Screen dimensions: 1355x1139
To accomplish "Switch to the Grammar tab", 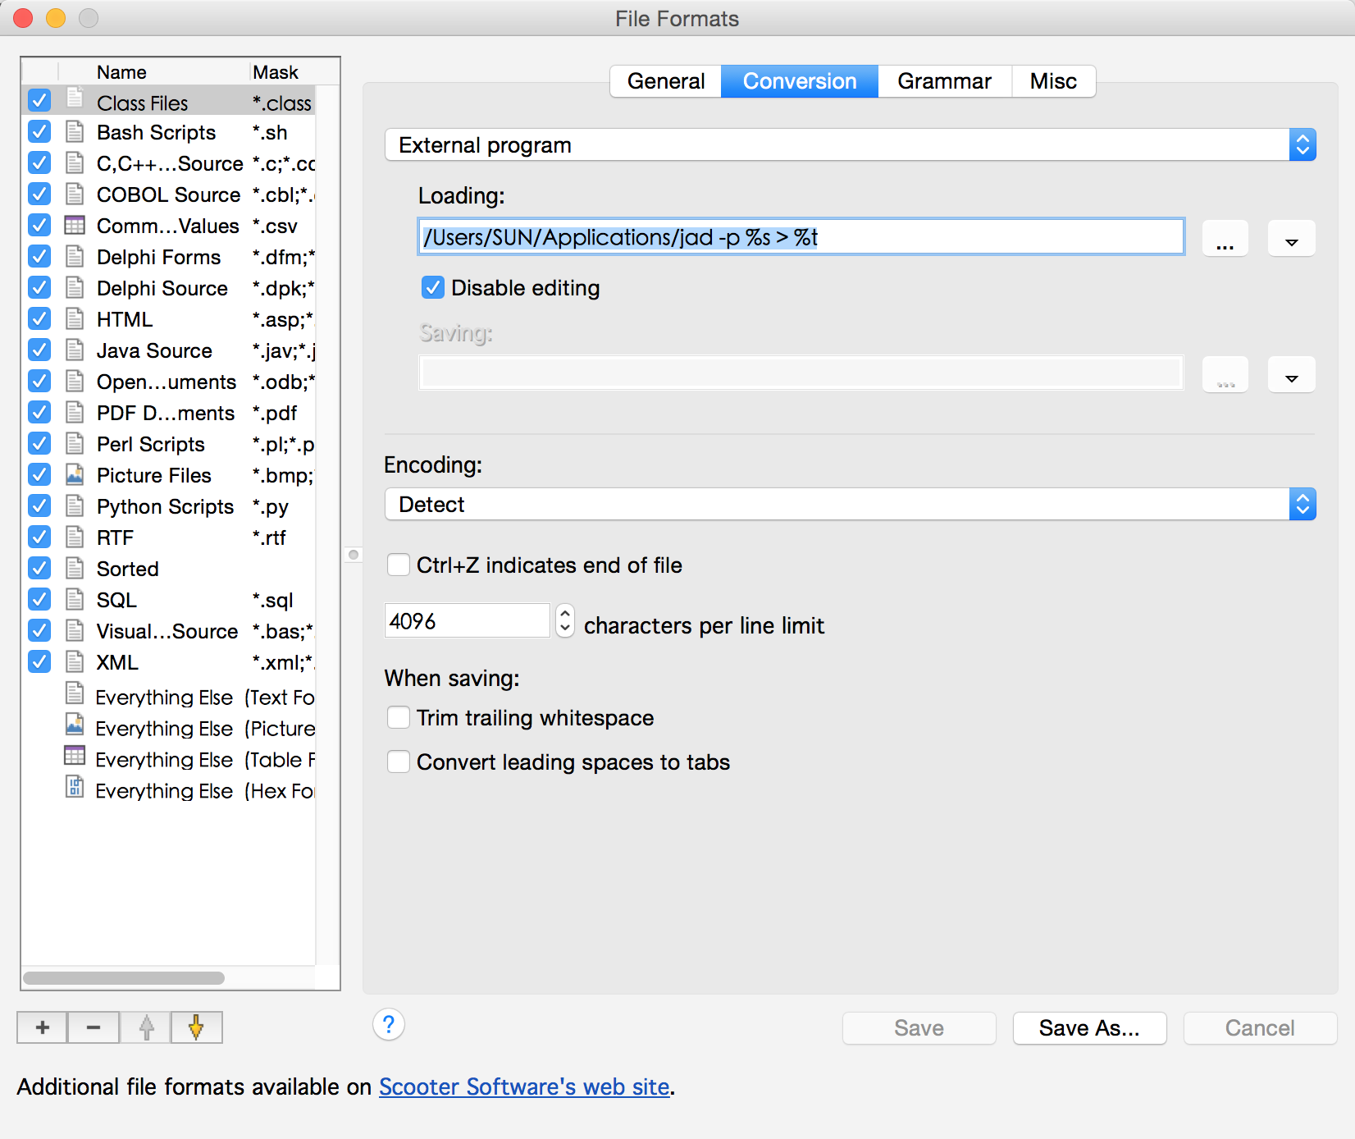I will pos(944,81).
